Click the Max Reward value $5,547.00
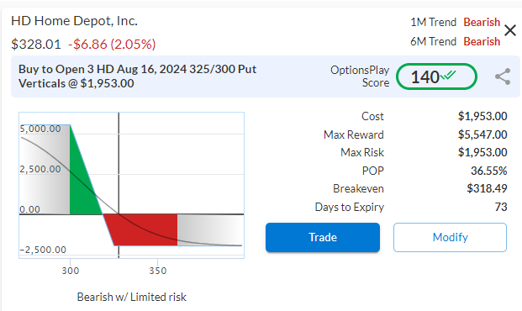This screenshot has width=522, height=311. (x=482, y=134)
